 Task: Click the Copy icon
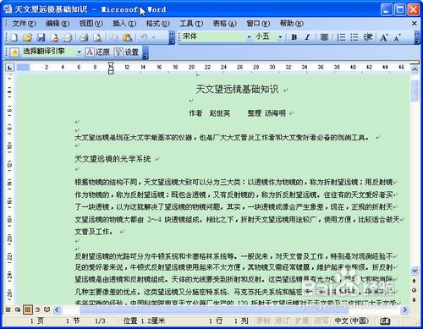pos(114,37)
